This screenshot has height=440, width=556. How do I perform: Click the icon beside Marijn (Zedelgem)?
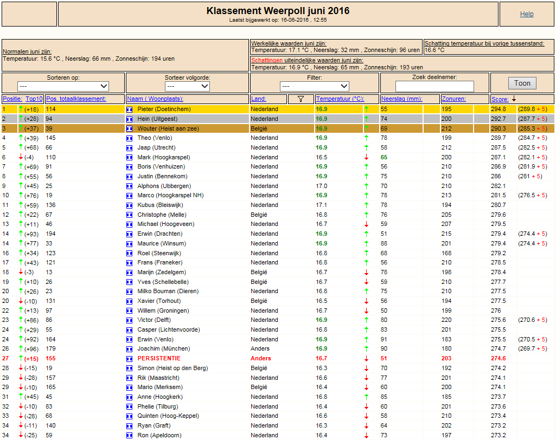pyautogui.click(x=130, y=273)
